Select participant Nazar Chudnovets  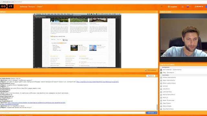pyautogui.click(x=169, y=101)
